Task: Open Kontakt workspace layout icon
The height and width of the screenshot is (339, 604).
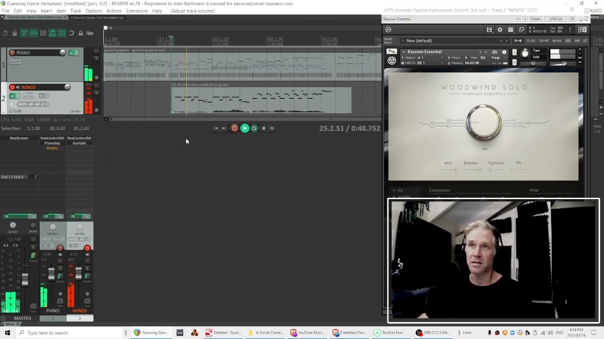Action: (511, 30)
